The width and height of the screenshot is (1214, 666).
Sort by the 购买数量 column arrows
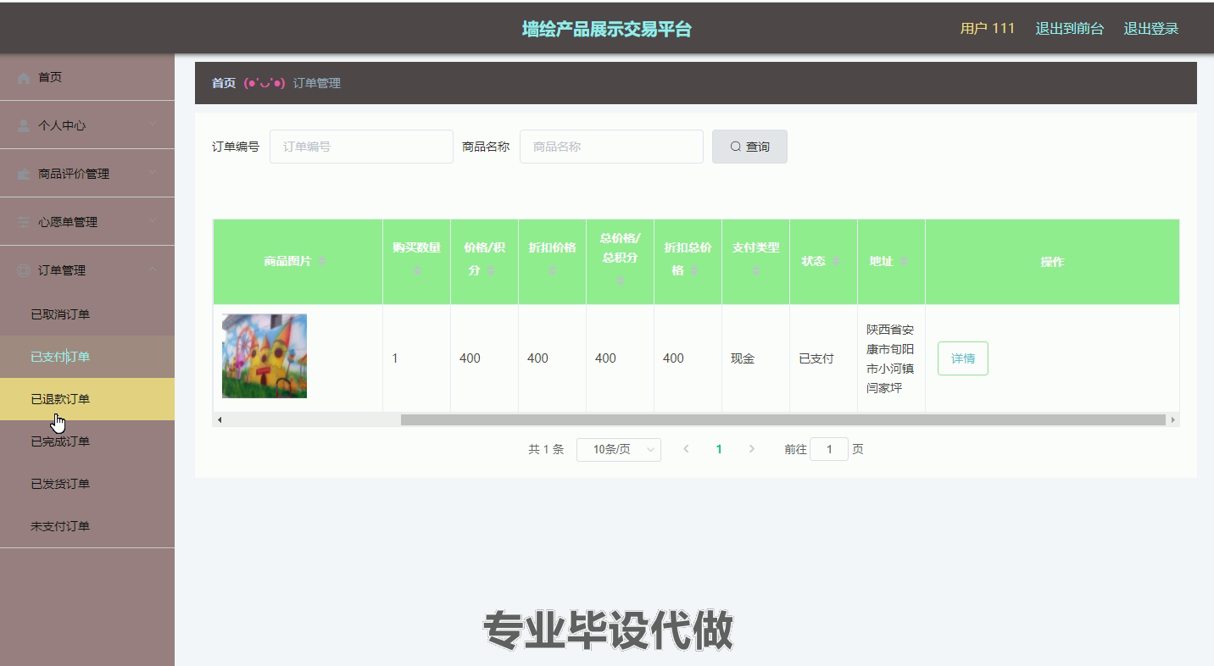tap(416, 270)
